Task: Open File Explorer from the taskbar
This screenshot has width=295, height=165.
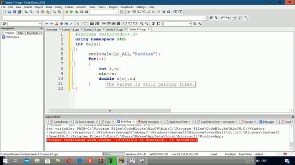Action: point(37,161)
